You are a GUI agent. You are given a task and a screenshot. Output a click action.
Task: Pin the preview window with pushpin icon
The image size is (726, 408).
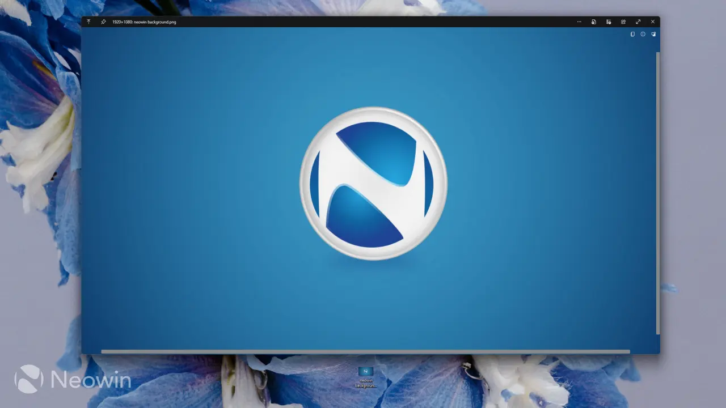point(103,22)
